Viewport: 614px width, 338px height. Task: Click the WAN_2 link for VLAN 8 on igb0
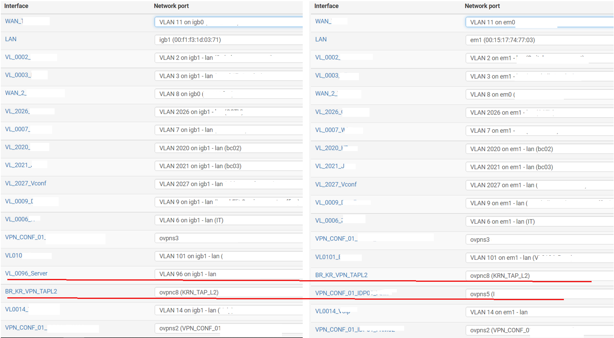(x=15, y=93)
